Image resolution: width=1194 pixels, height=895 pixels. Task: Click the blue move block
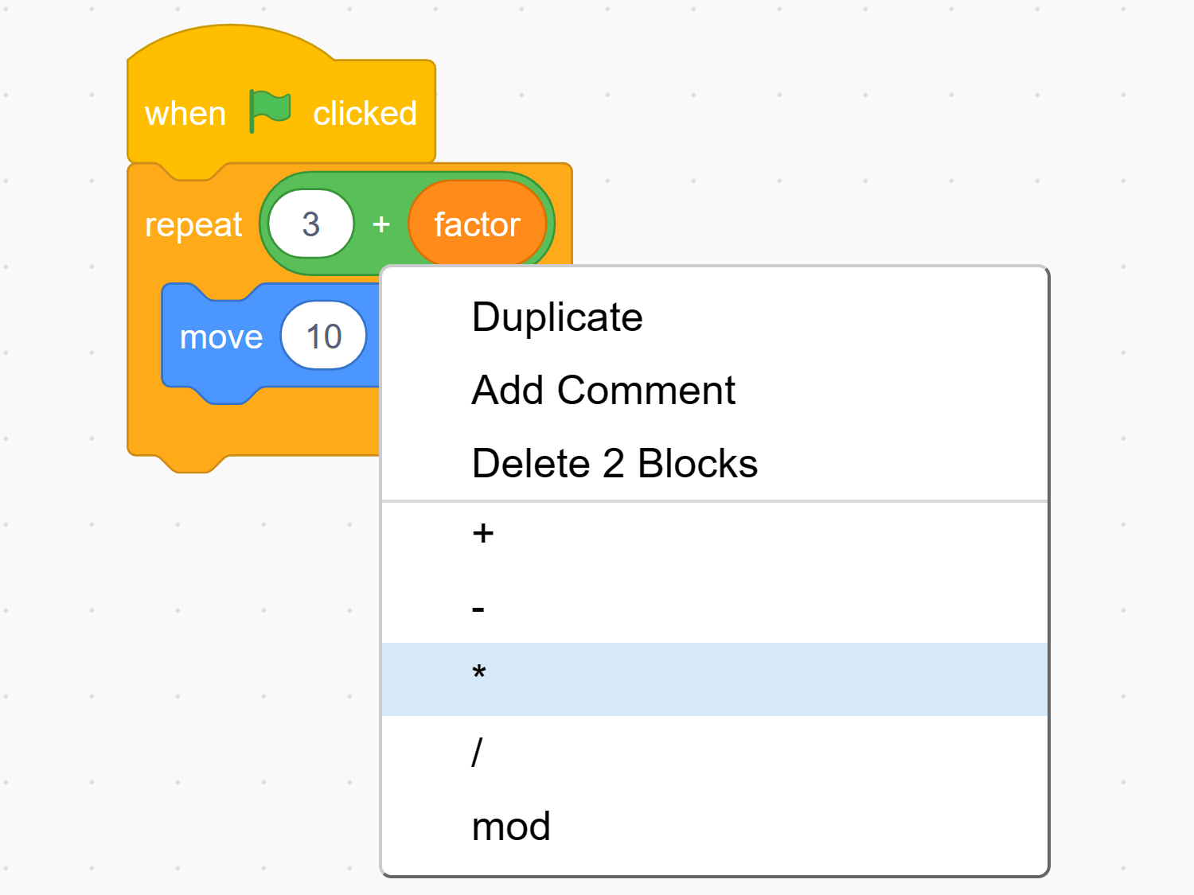pyautogui.click(x=221, y=336)
